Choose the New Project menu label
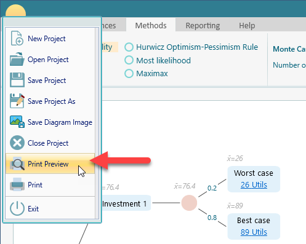This screenshot has width=306, height=244. click(47, 39)
